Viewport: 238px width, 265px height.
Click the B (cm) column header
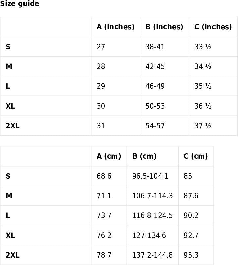[144, 156]
